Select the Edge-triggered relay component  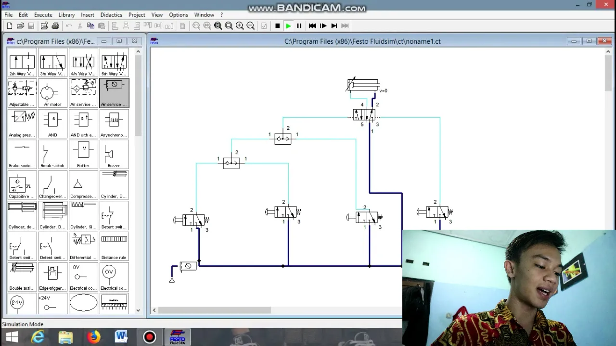[x=52, y=277]
